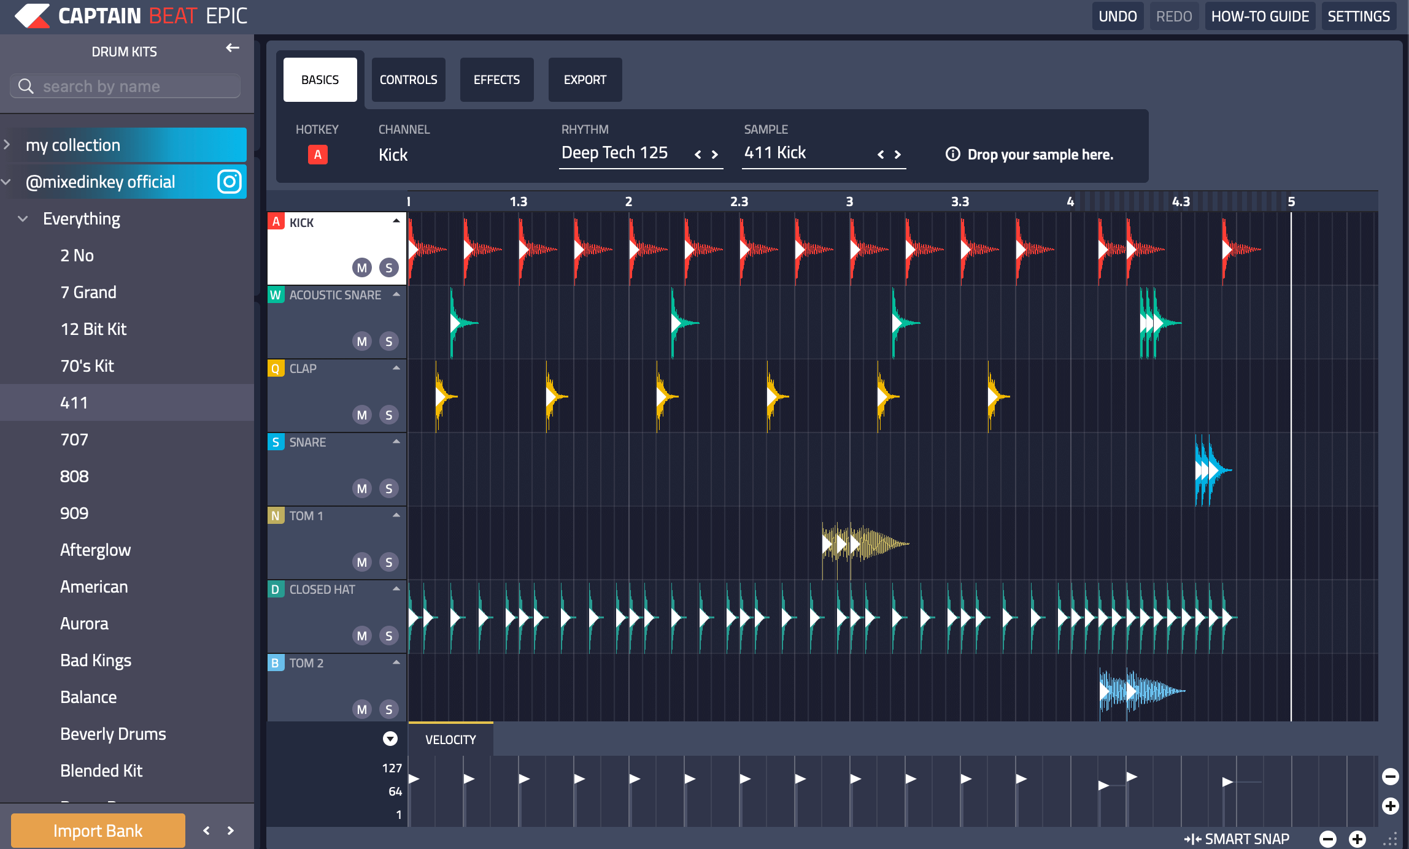
Task: Click the S hotkey badge on Snare channel
Action: pos(276,442)
